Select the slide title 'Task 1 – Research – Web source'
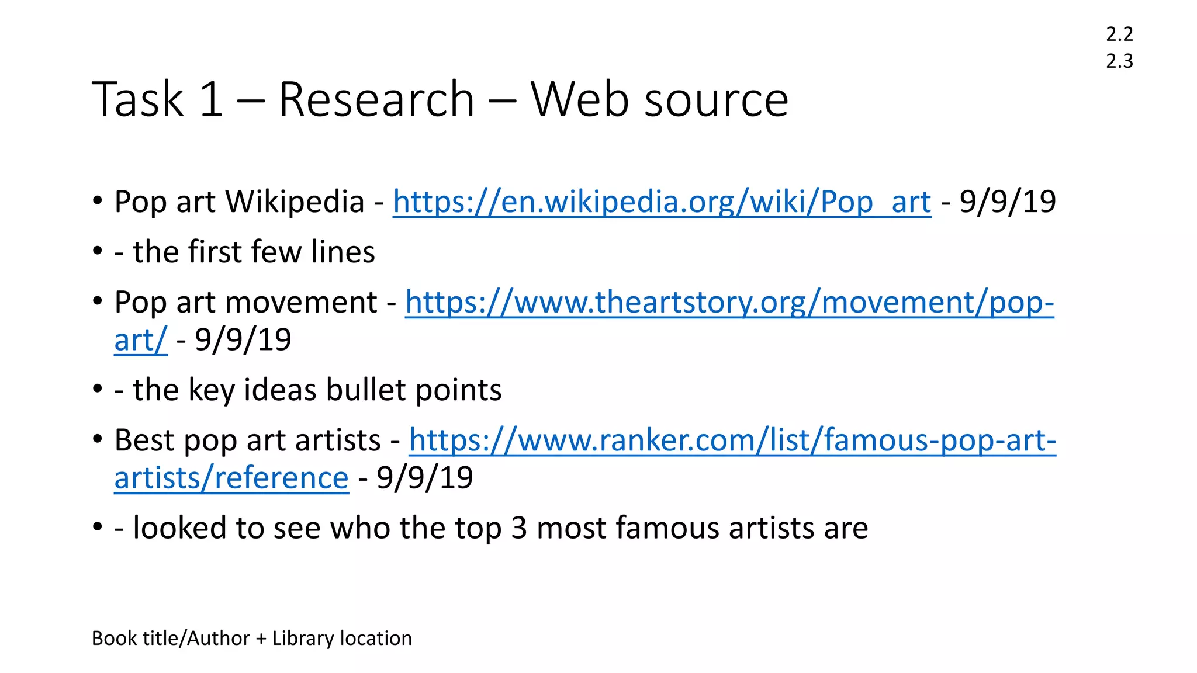 pos(440,99)
